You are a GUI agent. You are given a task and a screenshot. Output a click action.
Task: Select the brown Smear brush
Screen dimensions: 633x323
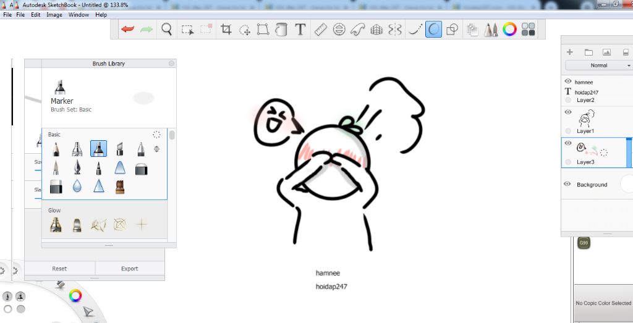pos(119,187)
